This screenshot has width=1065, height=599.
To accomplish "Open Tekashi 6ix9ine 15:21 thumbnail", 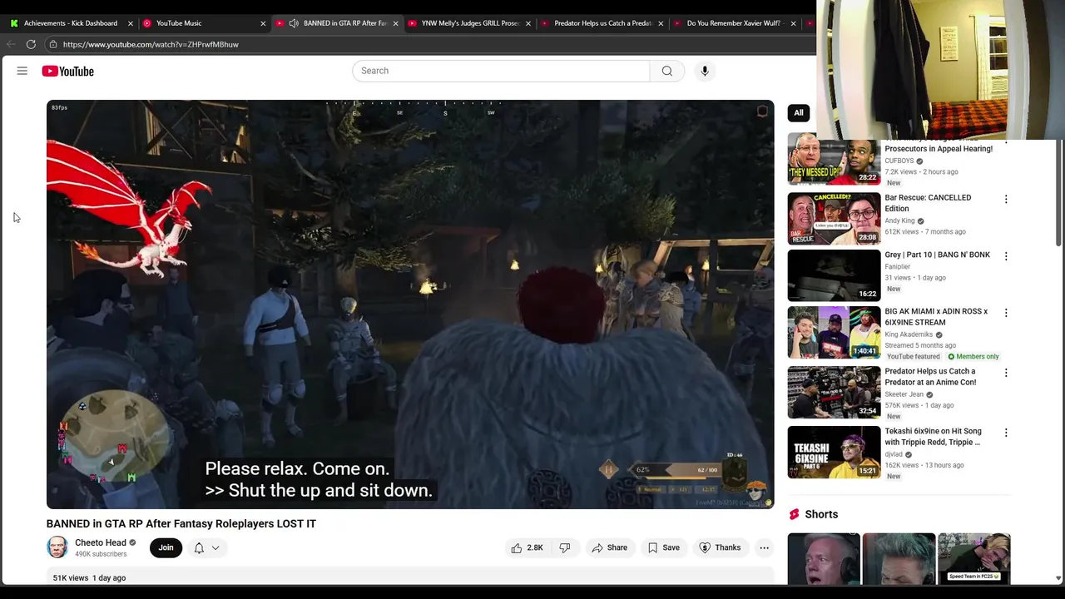I will click(x=834, y=452).
